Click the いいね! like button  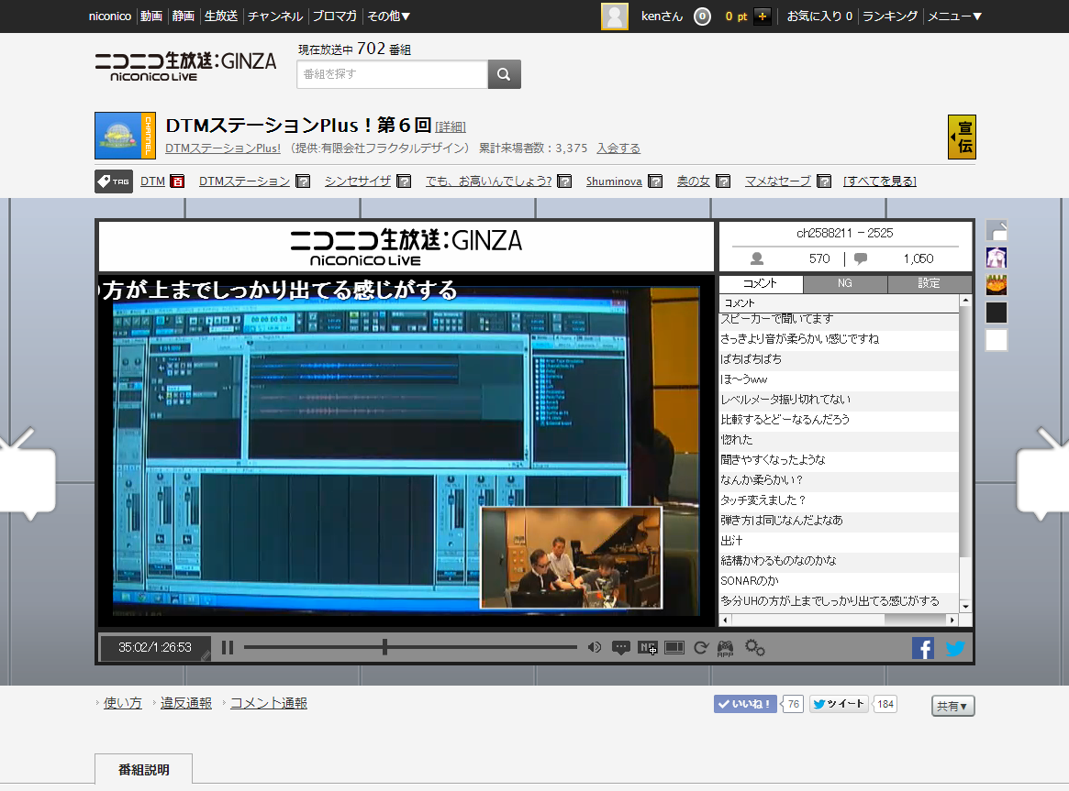coord(745,704)
